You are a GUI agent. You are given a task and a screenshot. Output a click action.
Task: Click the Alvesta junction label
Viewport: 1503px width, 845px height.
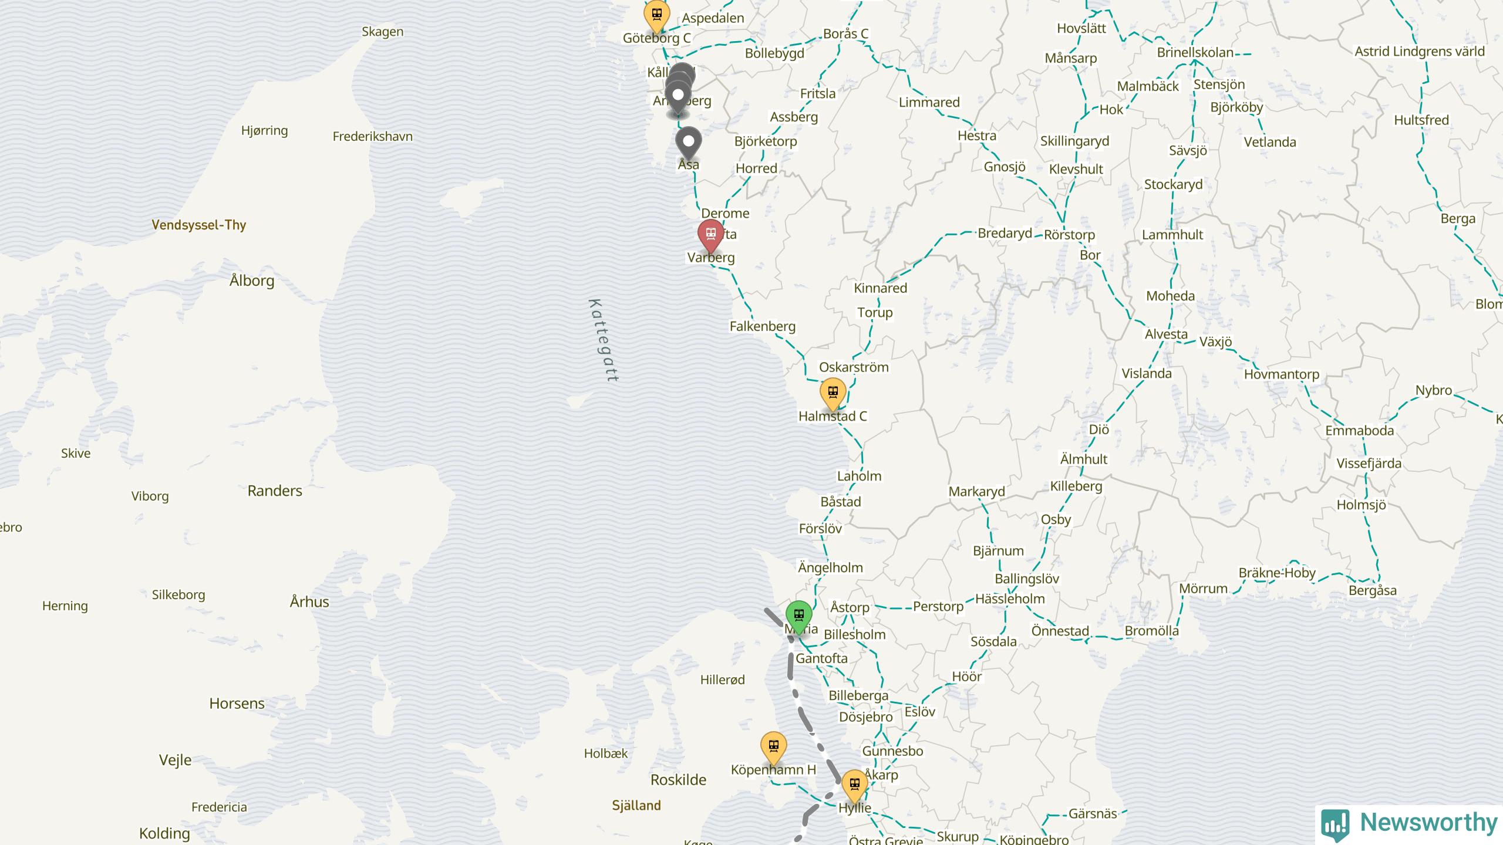click(x=1166, y=334)
